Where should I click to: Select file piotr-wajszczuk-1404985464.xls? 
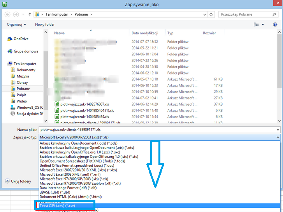coord(82,117)
